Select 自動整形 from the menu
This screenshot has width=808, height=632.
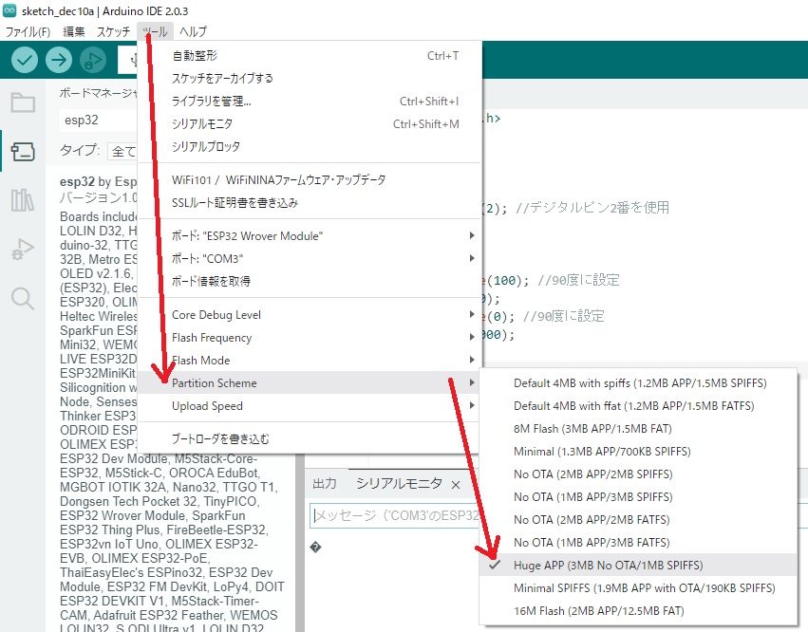click(310, 56)
